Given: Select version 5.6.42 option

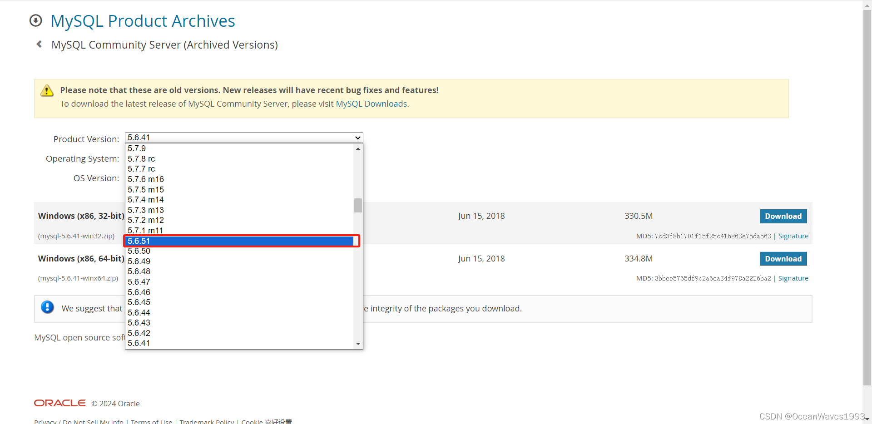Looking at the screenshot, I should click(239, 333).
